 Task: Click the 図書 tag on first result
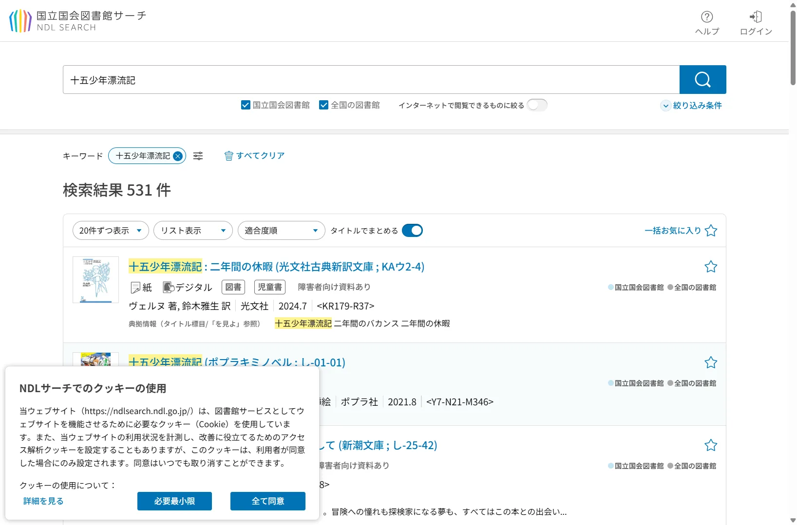pos(233,287)
